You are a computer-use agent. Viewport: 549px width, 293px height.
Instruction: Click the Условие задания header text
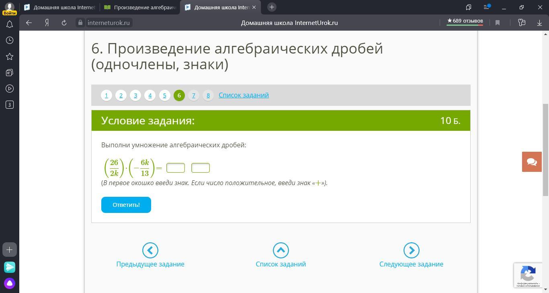[148, 121]
